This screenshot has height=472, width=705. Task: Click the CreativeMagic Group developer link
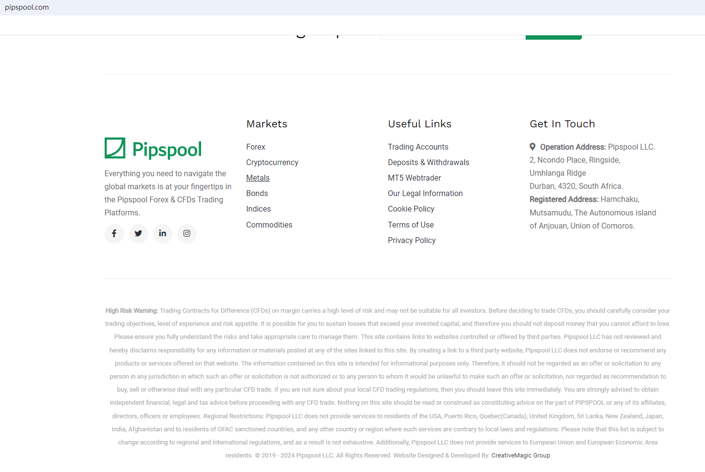tap(520, 456)
